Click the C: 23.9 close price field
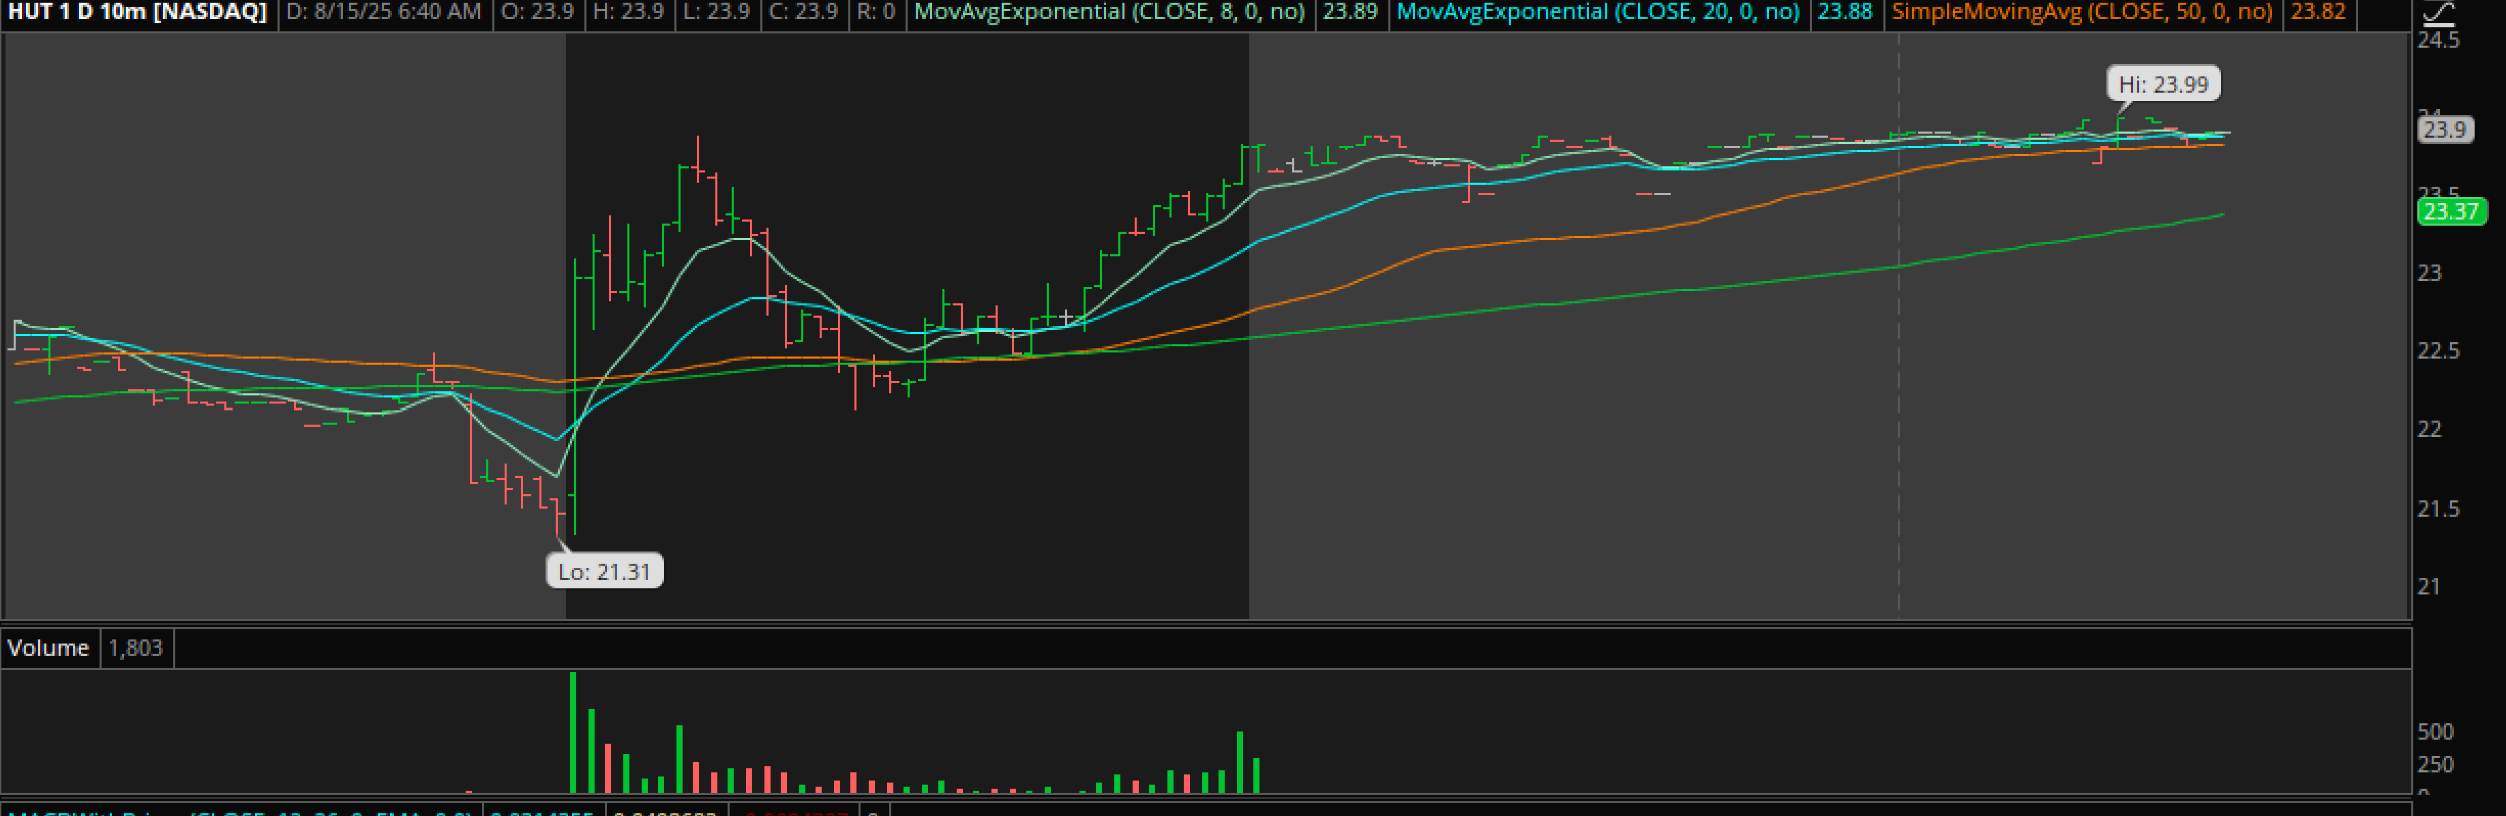The width and height of the screenshot is (2506, 816). [x=803, y=12]
